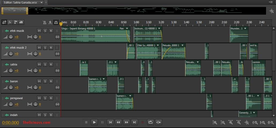
Task: Solo the satria track
Action: tap(45, 65)
